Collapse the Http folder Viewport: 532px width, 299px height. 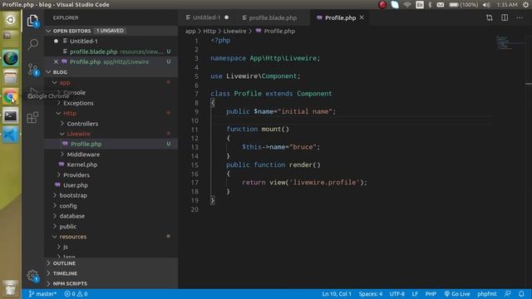(111, 113)
